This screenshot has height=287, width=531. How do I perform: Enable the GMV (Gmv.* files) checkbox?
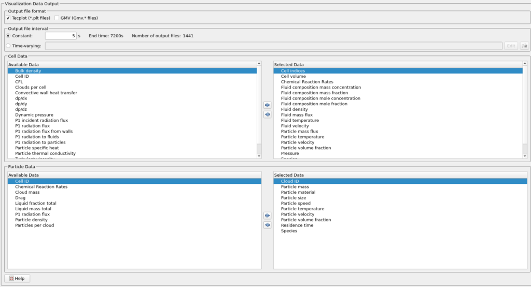[x=57, y=18]
